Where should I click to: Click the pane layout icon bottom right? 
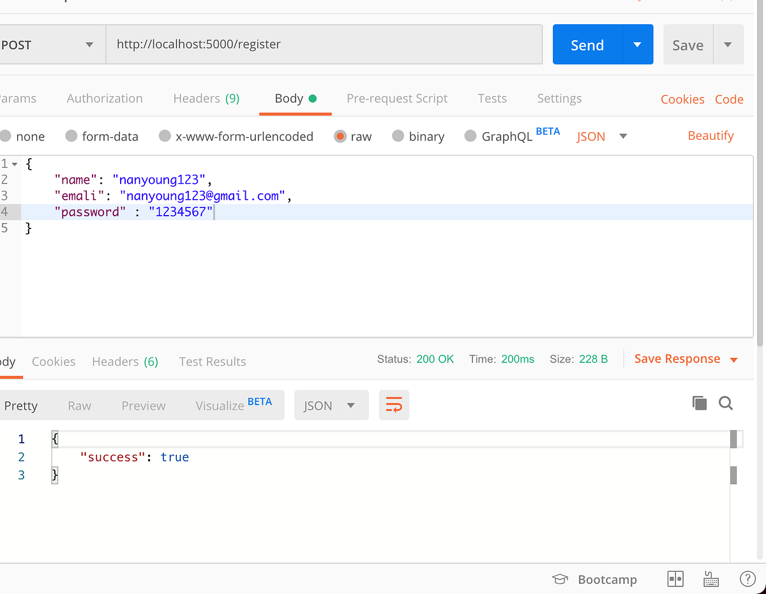pos(675,579)
